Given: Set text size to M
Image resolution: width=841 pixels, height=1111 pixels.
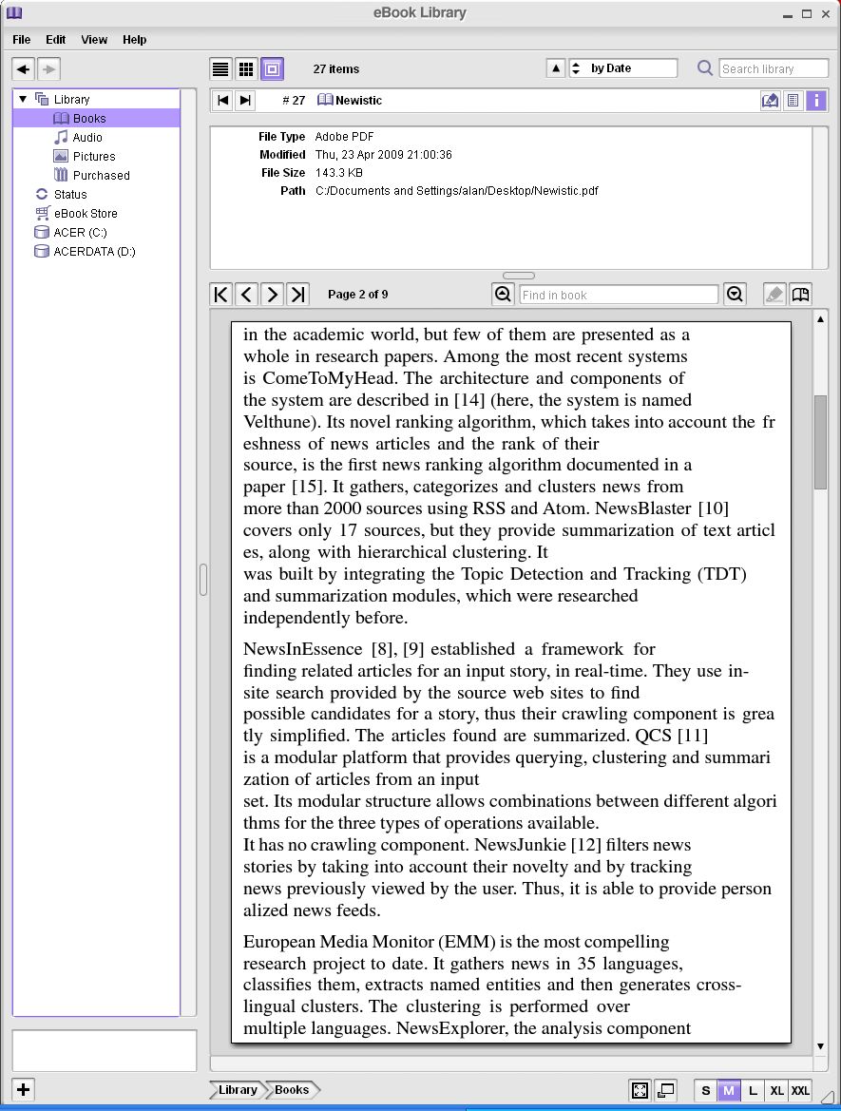Looking at the screenshot, I should click(729, 1090).
